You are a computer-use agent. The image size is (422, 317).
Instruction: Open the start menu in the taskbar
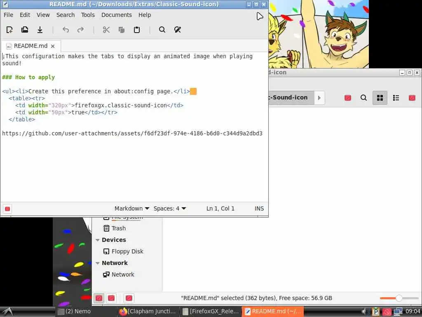pos(7,312)
